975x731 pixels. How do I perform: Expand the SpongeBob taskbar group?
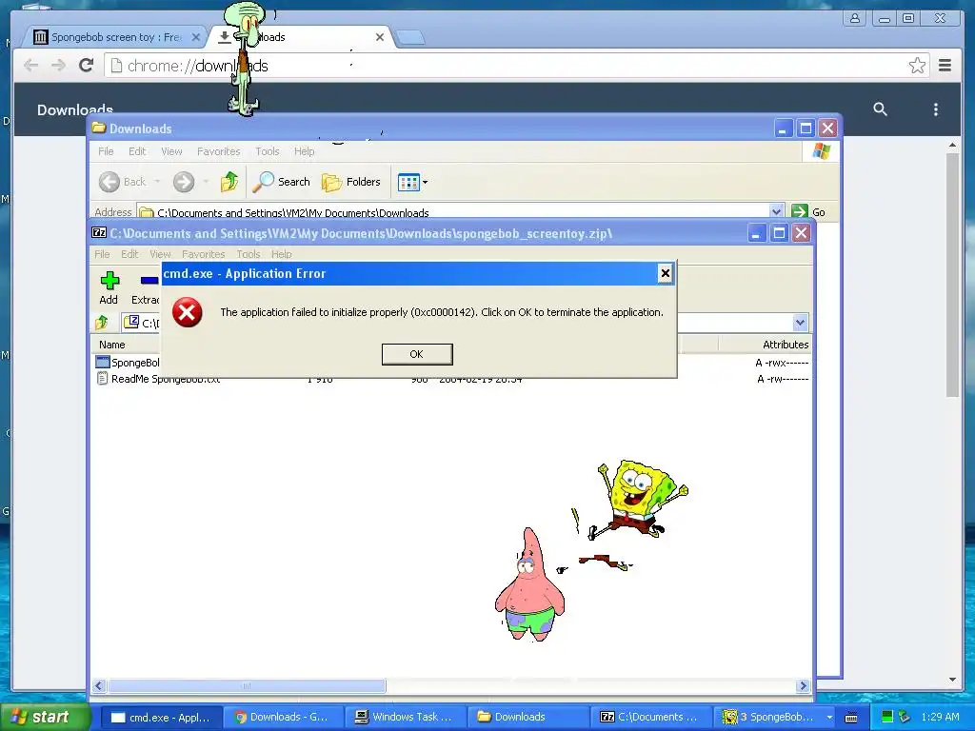(x=829, y=717)
